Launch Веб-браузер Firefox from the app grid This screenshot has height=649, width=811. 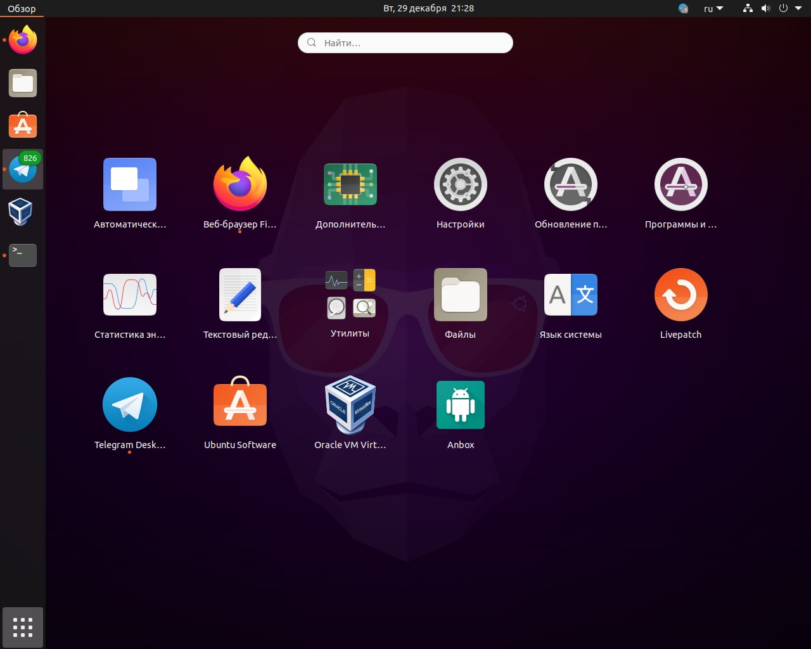tap(240, 193)
